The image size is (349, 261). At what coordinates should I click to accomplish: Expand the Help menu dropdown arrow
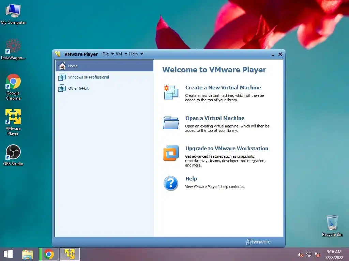(141, 54)
